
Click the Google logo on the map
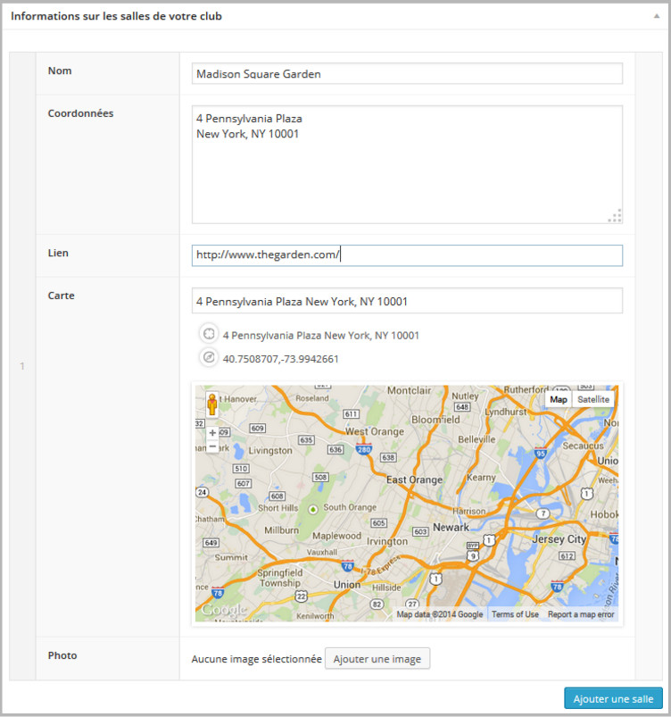pyautogui.click(x=224, y=610)
